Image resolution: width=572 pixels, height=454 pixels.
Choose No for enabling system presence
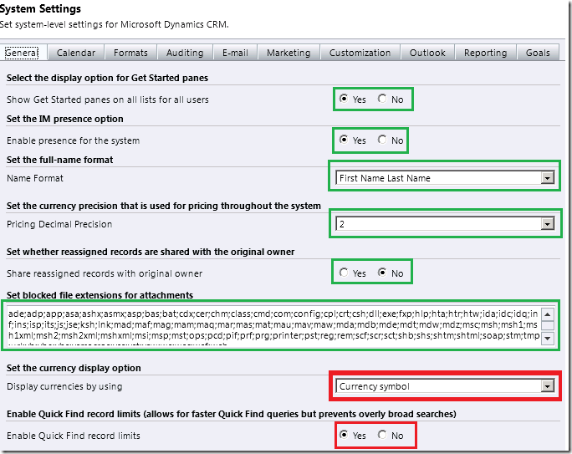(x=382, y=140)
